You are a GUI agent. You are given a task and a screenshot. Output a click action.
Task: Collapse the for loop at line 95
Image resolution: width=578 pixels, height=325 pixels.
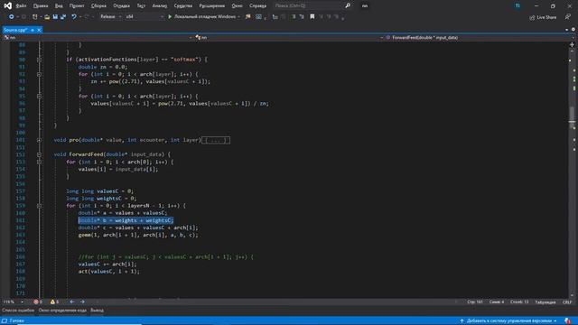(x=39, y=96)
